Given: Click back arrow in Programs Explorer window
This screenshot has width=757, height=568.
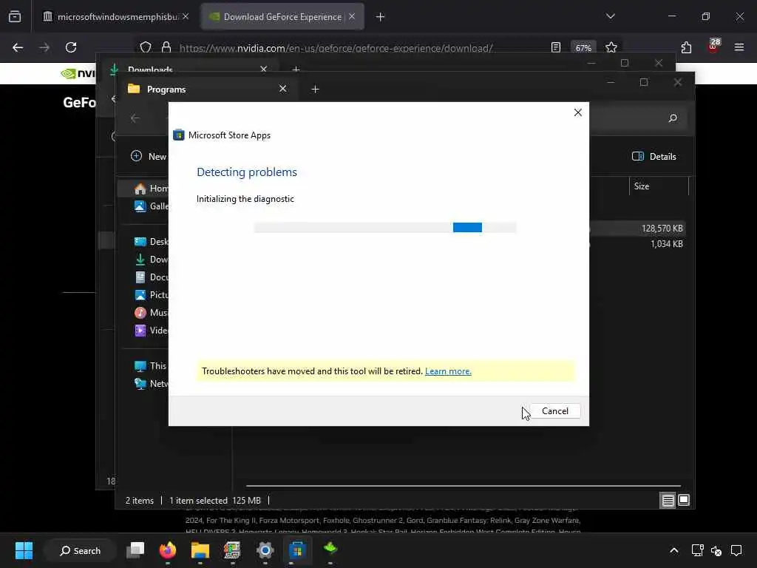Looking at the screenshot, I should 135,118.
